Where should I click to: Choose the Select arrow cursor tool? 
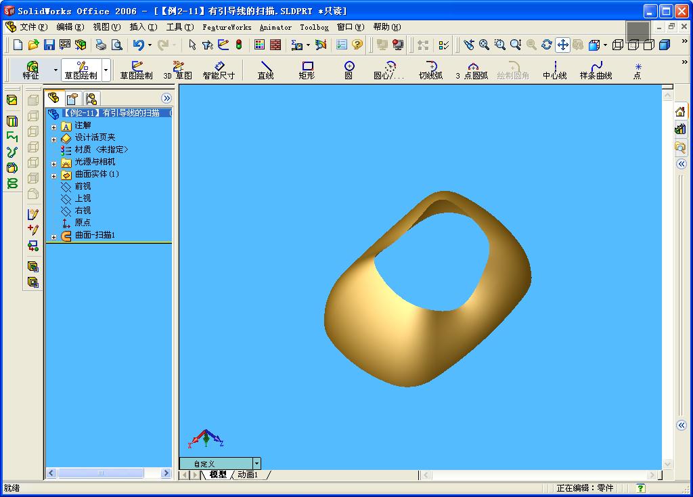click(x=192, y=45)
